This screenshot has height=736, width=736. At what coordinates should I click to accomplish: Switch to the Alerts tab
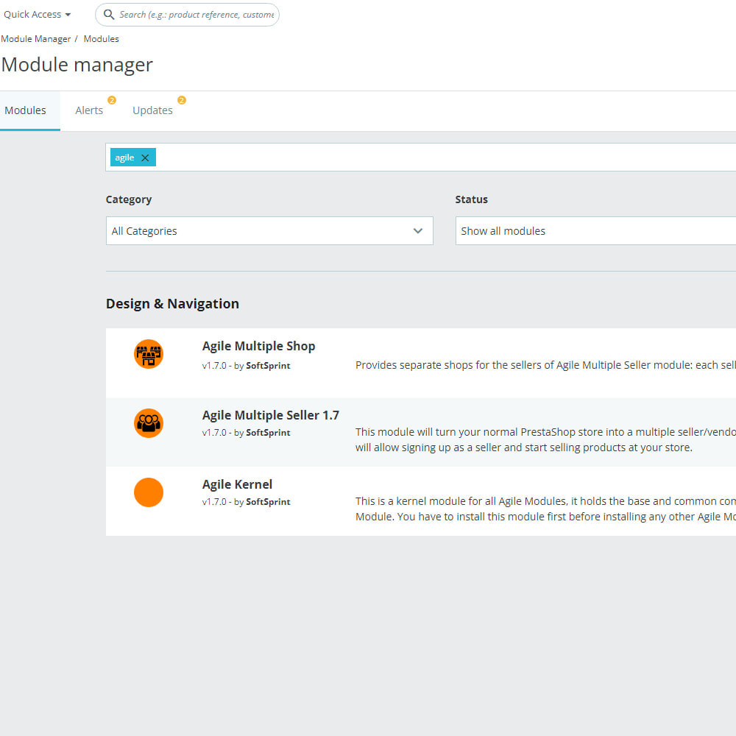click(x=89, y=110)
